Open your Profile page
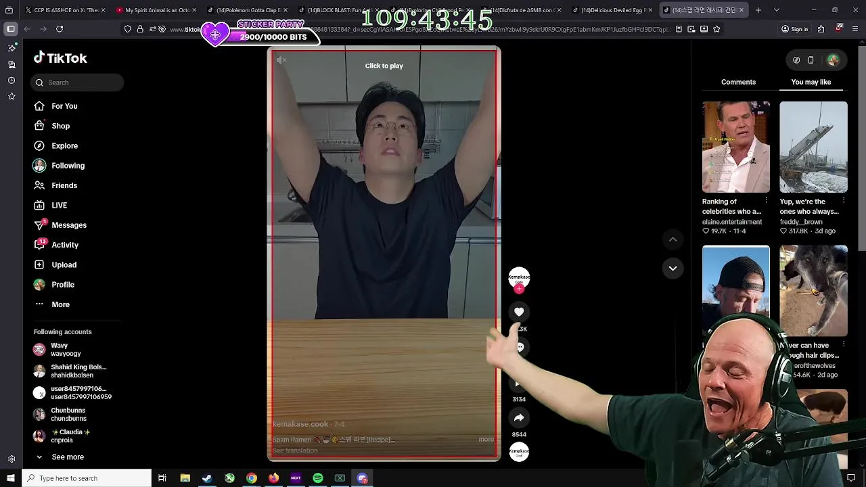Screen dimensions: 866x487 coord(54,285)
